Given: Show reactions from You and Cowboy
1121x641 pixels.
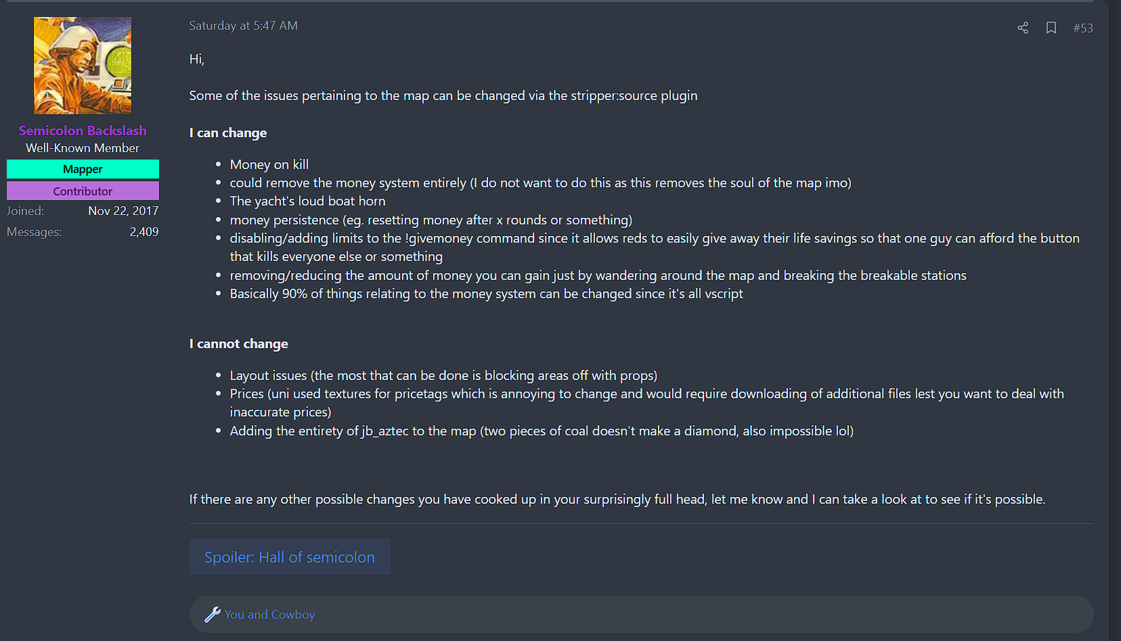Looking at the screenshot, I should [x=269, y=615].
